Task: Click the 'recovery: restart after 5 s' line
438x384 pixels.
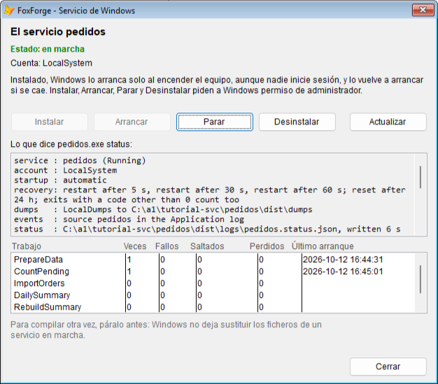Action: tap(210, 190)
